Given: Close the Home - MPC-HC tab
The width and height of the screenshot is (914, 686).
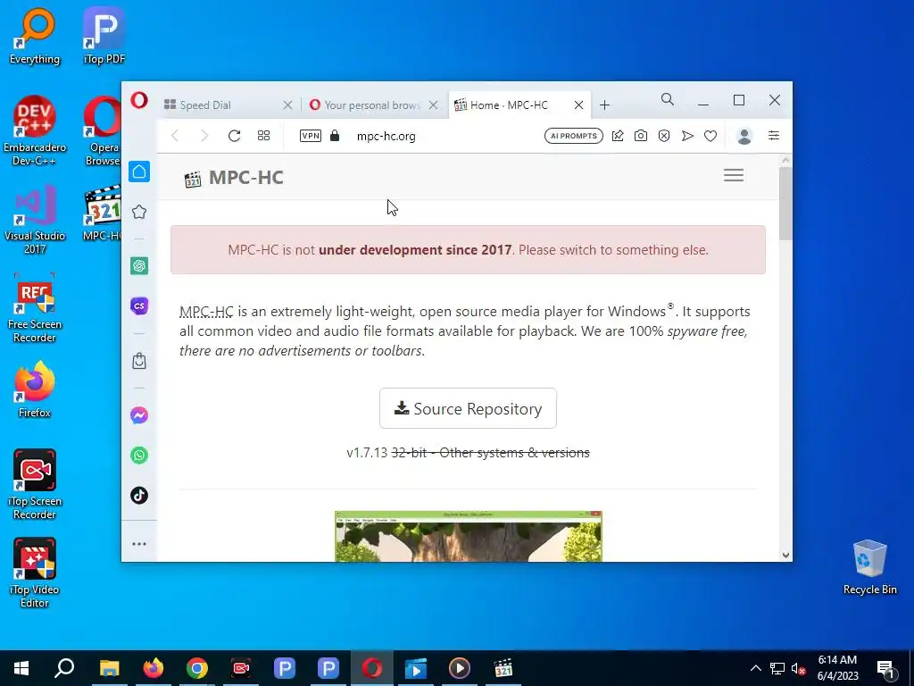Looking at the screenshot, I should click(x=578, y=105).
